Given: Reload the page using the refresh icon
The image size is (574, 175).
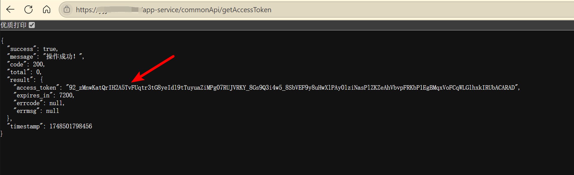Looking at the screenshot, I should (29, 10).
